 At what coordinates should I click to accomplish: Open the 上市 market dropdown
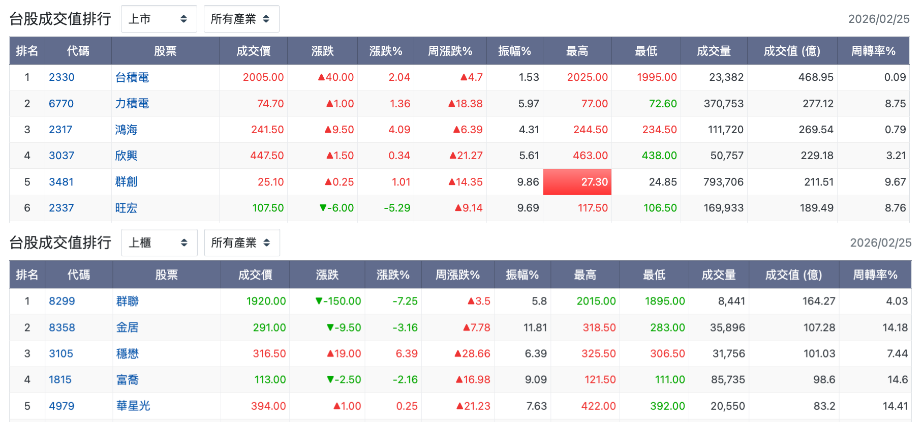coord(159,19)
